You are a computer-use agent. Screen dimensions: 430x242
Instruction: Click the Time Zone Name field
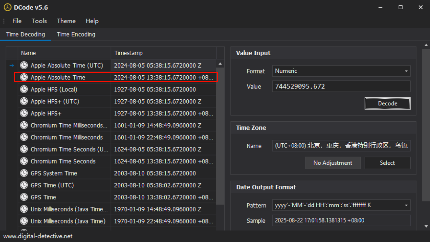[x=341, y=146]
